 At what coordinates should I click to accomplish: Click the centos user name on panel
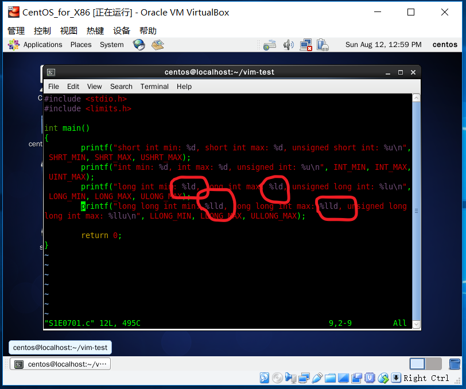click(445, 45)
